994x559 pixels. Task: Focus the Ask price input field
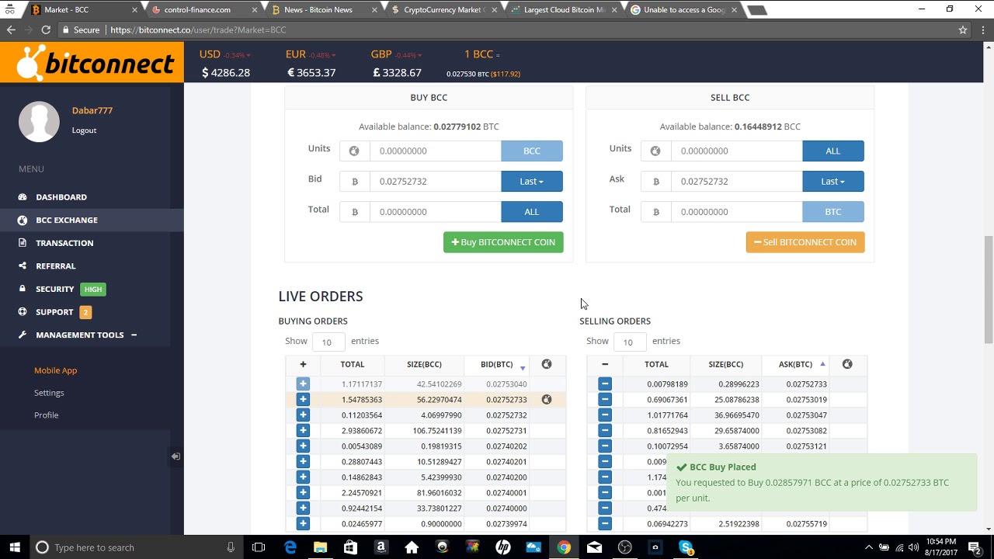click(x=736, y=181)
